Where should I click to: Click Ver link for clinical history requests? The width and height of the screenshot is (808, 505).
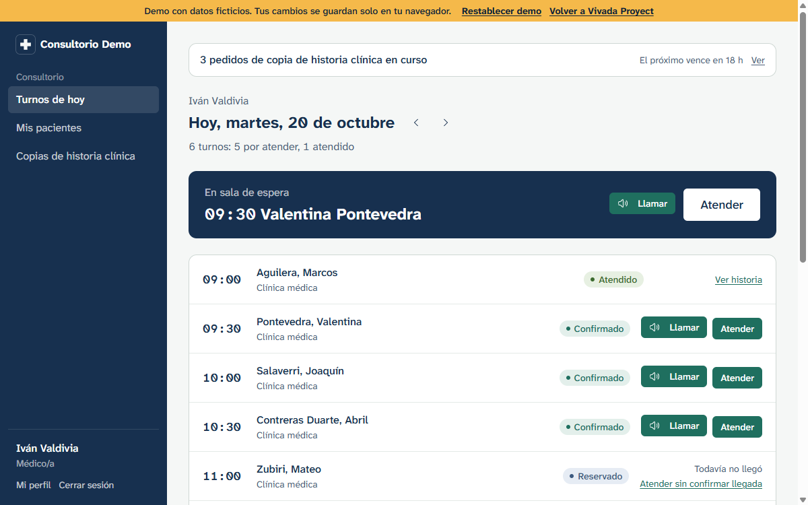click(x=758, y=61)
